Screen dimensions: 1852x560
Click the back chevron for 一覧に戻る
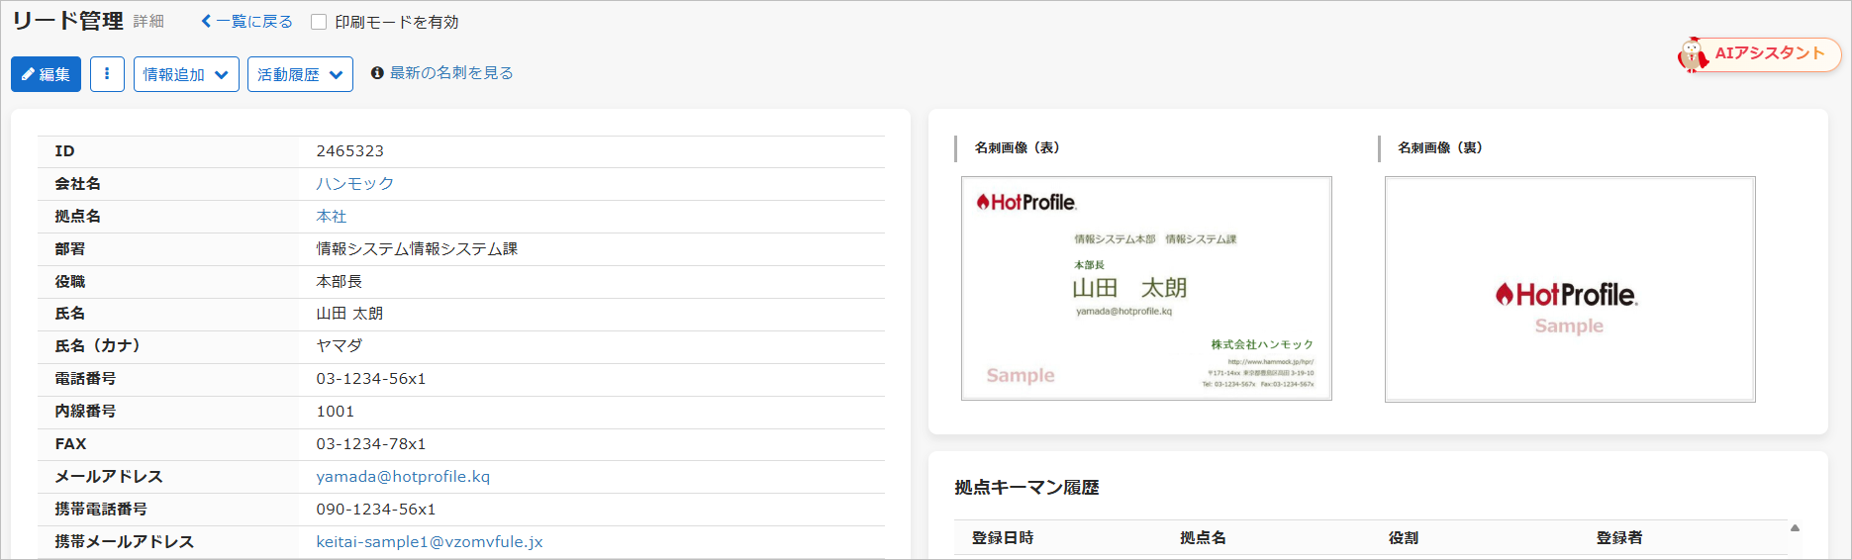[x=206, y=22]
